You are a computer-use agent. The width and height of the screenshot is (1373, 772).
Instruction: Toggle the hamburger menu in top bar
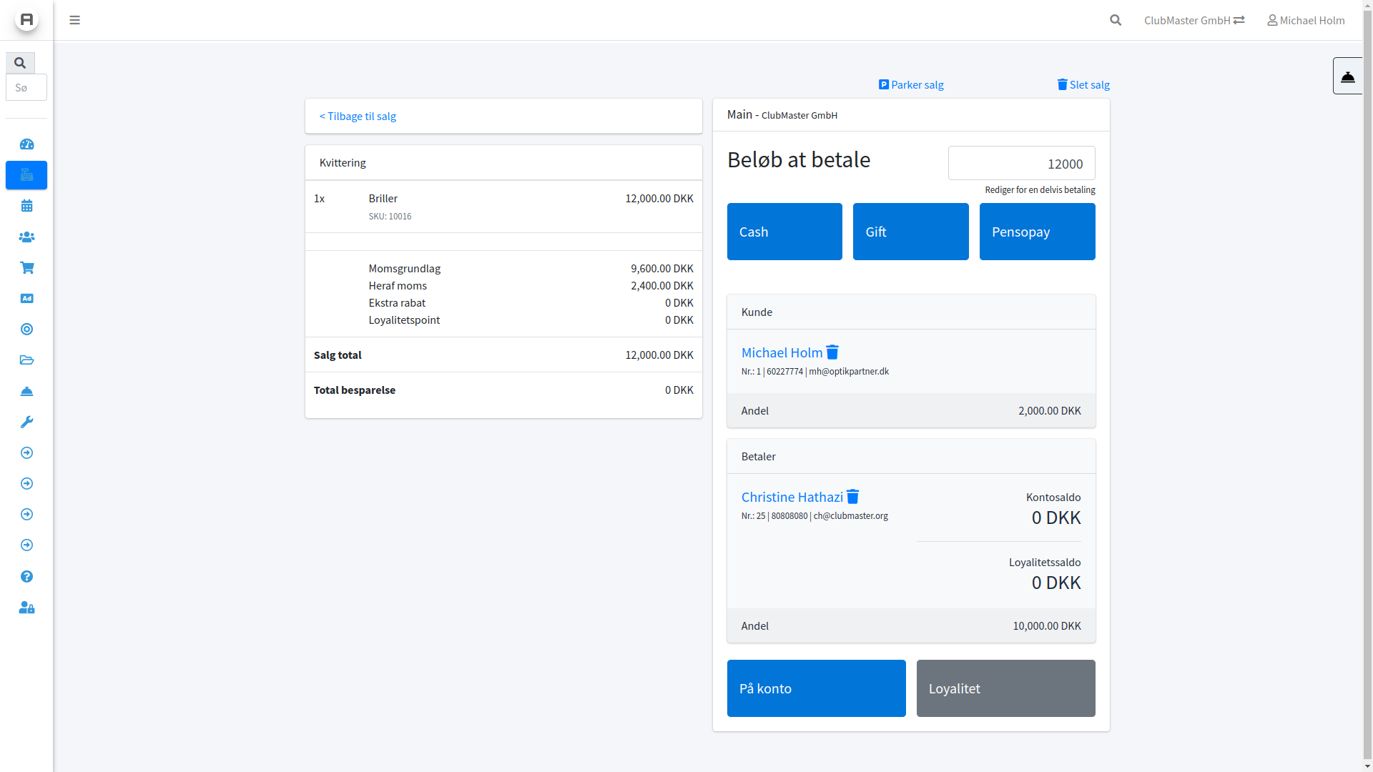click(74, 20)
